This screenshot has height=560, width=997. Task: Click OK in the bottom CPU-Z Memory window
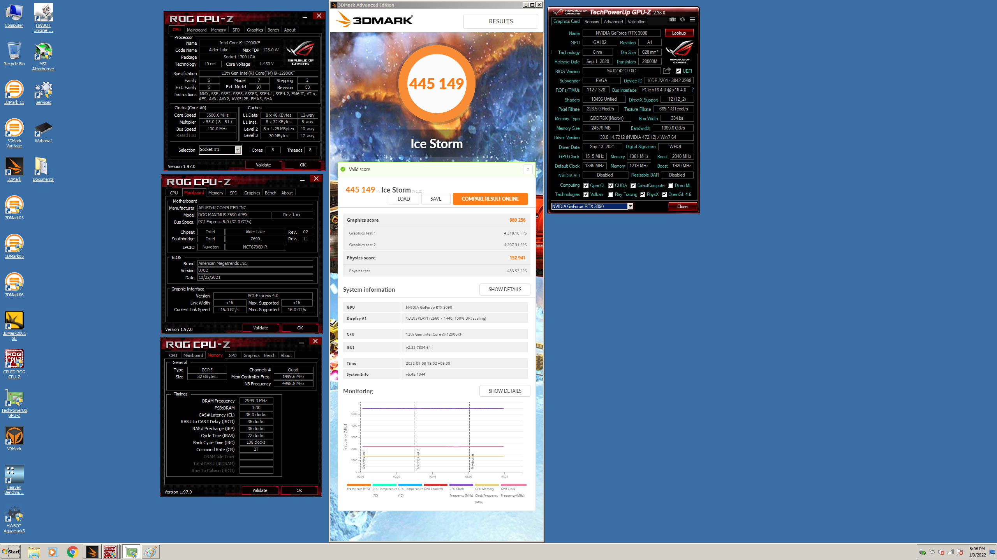(299, 490)
